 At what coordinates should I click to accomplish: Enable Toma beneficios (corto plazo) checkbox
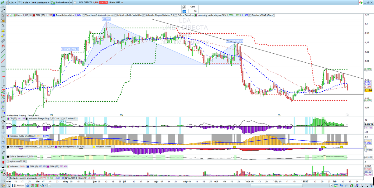[84, 15]
